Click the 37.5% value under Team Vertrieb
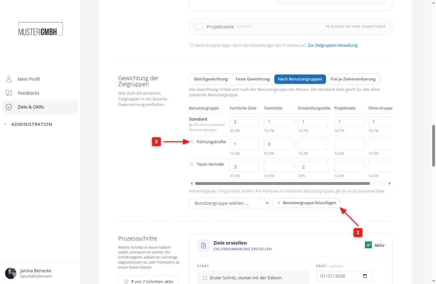 click(x=235, y=176)
